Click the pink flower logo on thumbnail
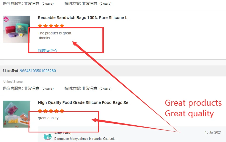The image size is (226, 142). pos(6,19)
